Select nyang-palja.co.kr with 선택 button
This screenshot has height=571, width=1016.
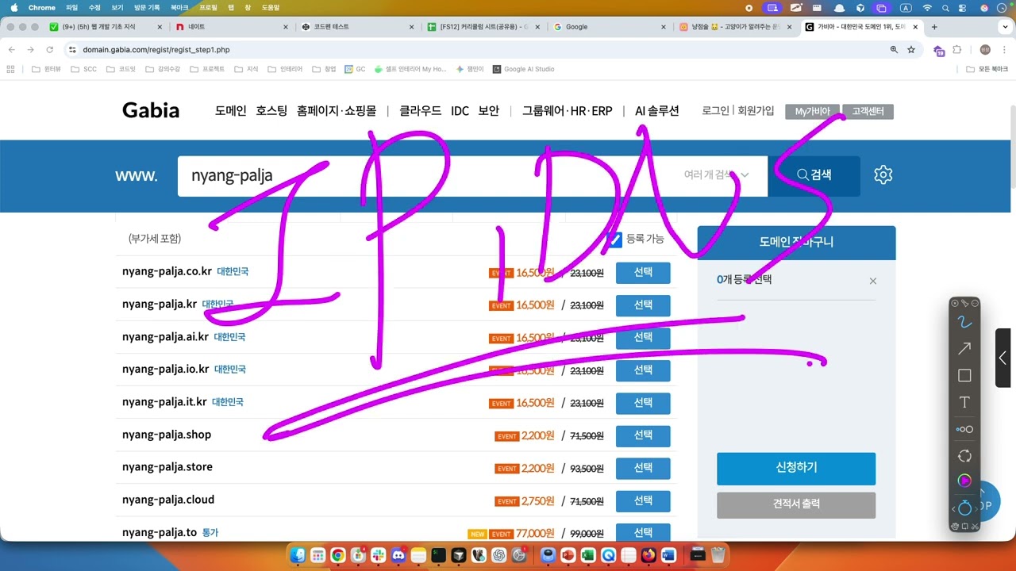coord(643,273)
